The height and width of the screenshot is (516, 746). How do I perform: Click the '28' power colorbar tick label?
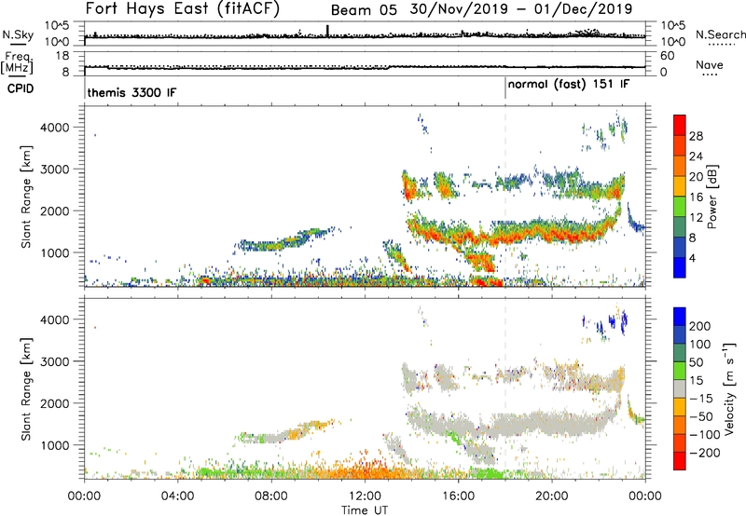(x=696, y=136)
